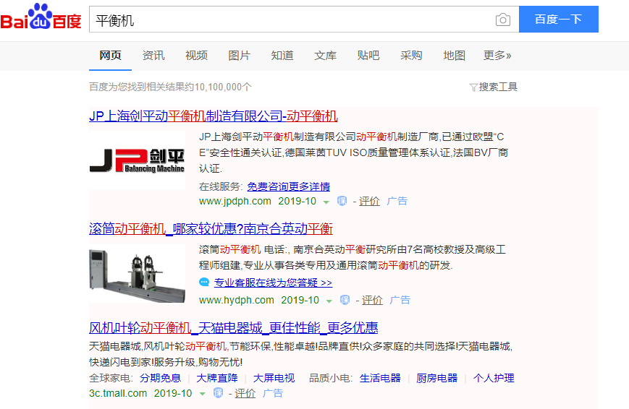The width and height of the screenshot is (629, 409).
Task: Click 评价 on the hydph.com result
Action: [372, 300]
